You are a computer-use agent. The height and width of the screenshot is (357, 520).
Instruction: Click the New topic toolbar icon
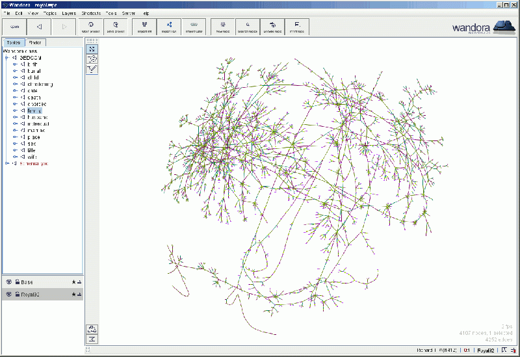point(222,27)
